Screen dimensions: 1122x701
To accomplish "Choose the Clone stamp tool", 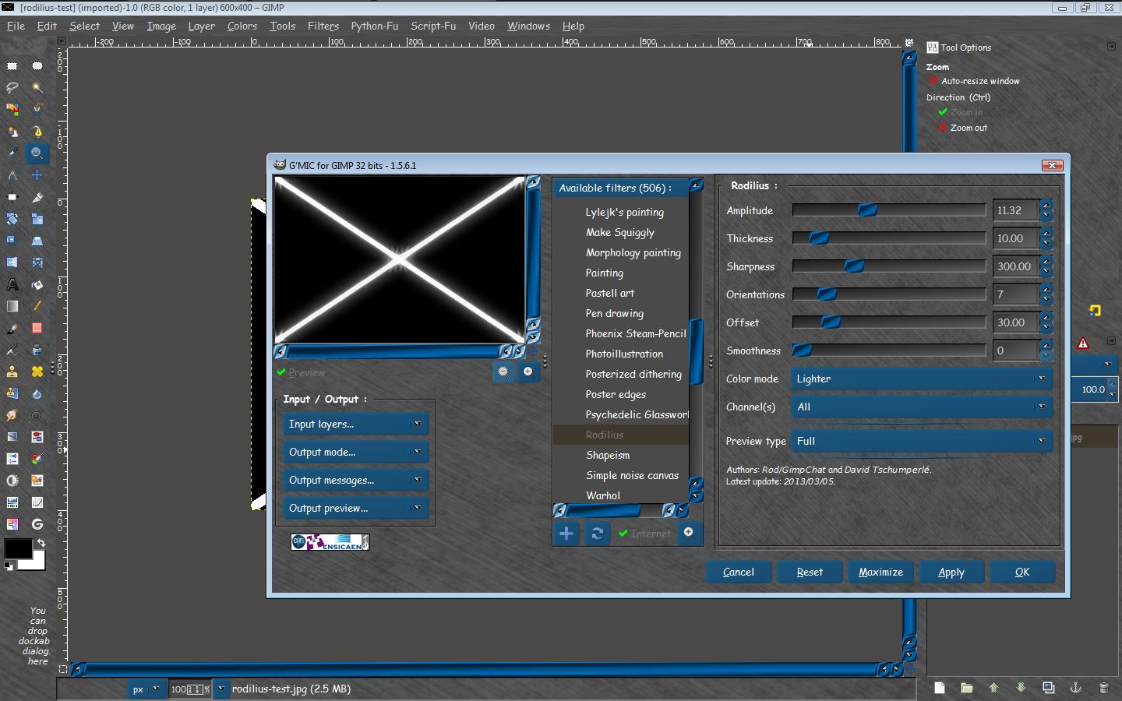I will (x=12, y=372).
